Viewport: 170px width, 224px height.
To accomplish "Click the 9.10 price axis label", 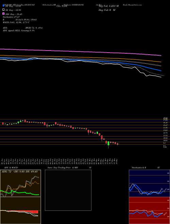I will [165, 147].
